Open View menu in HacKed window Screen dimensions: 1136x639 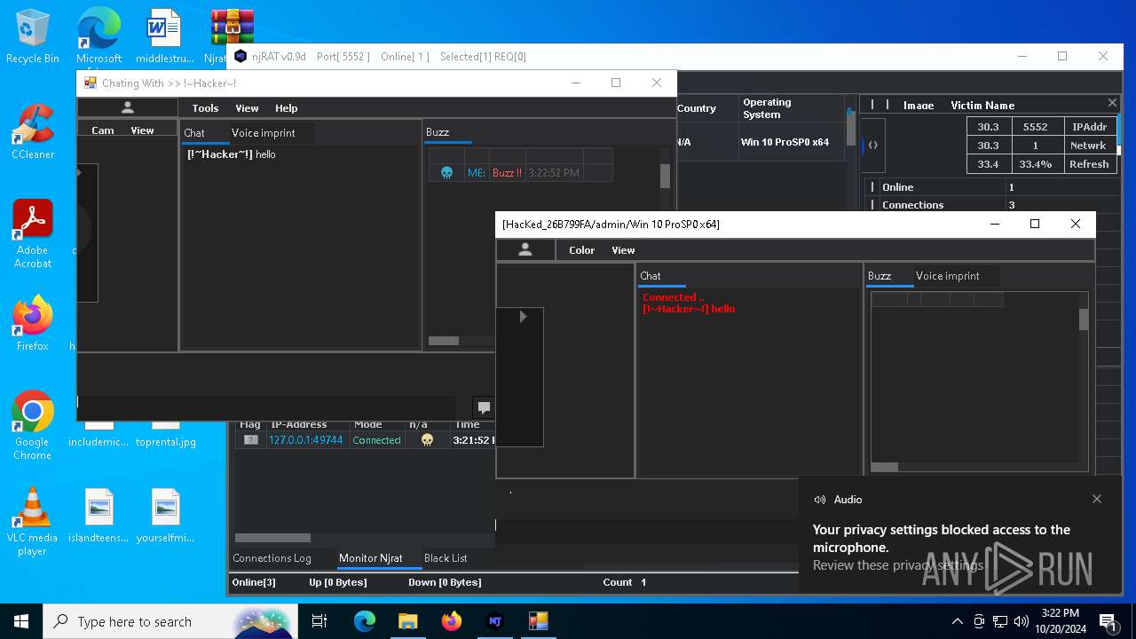click(623, 250)
